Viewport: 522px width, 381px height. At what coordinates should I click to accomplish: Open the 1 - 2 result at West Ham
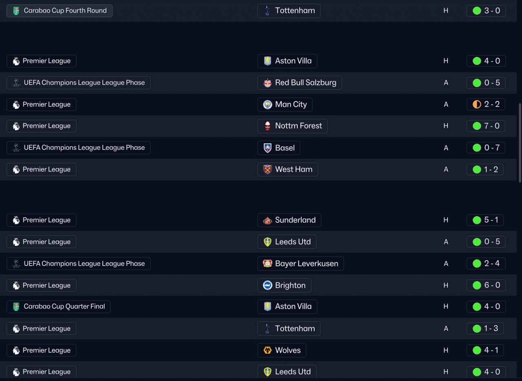tap(486, 170)
